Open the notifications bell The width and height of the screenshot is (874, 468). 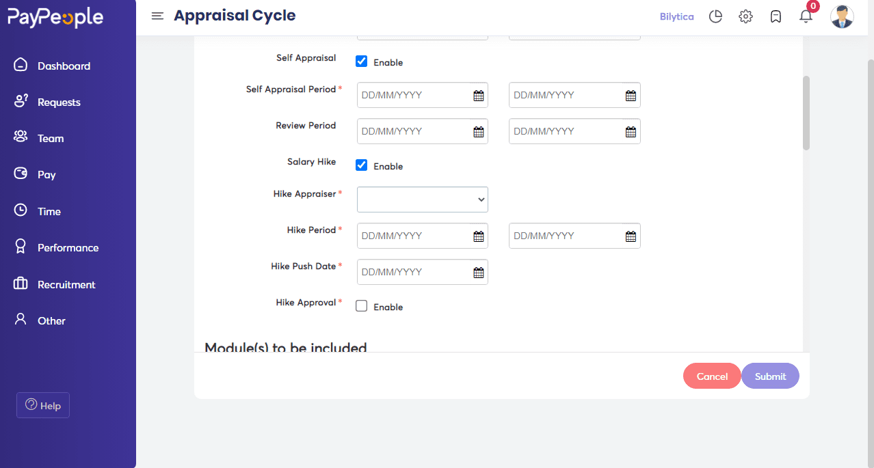[806, 17]
